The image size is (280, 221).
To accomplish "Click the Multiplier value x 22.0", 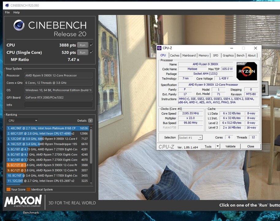I will [x=190, y=118].
